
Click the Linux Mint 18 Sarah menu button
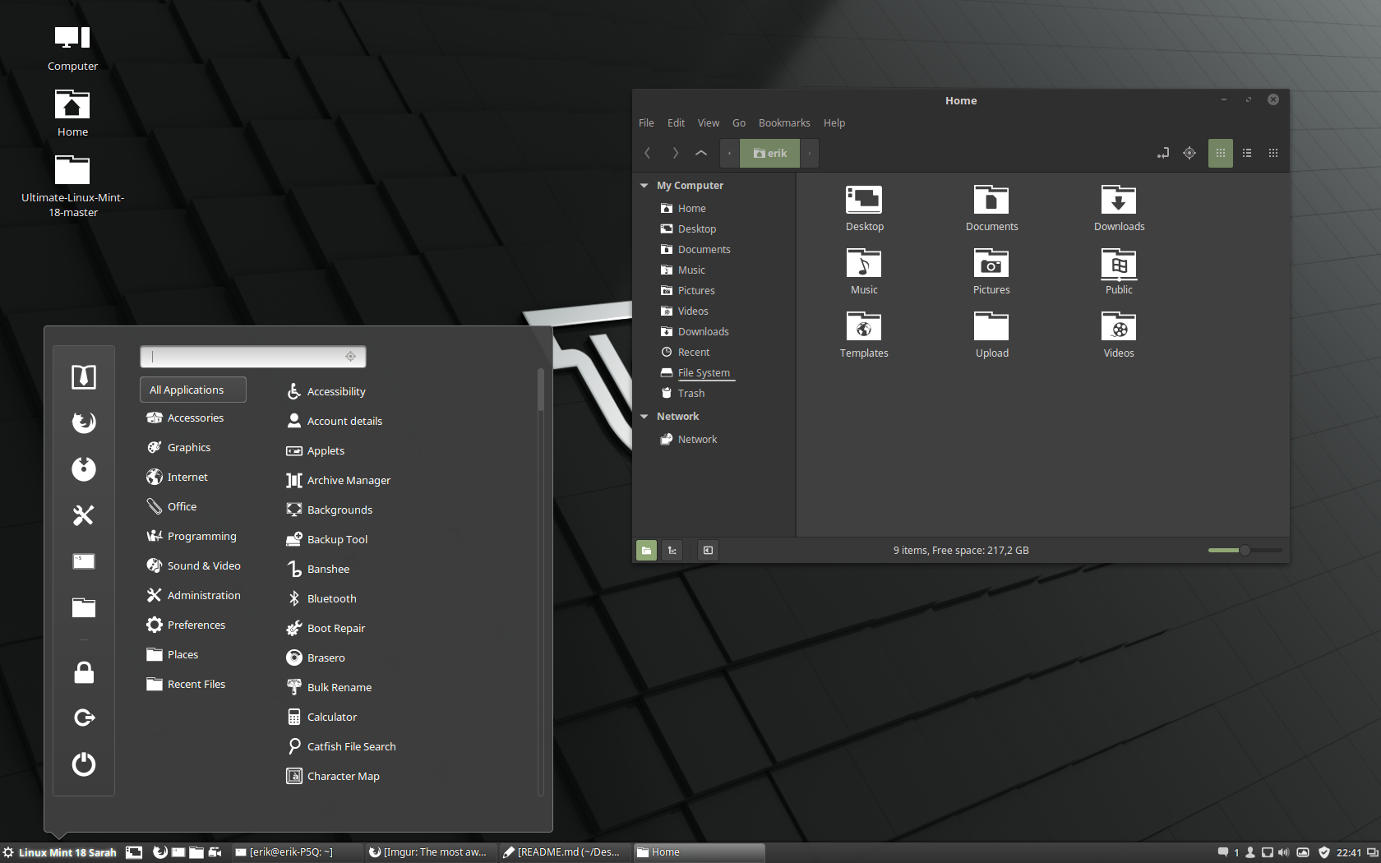[60, 852]
